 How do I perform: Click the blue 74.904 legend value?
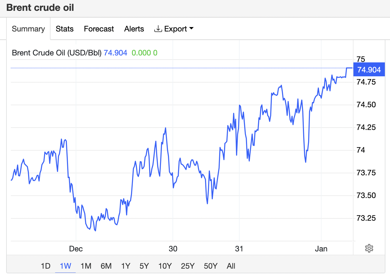115,53
